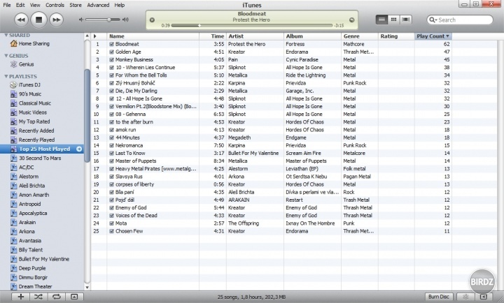Mute using the low-volume speaker icon

81,20
